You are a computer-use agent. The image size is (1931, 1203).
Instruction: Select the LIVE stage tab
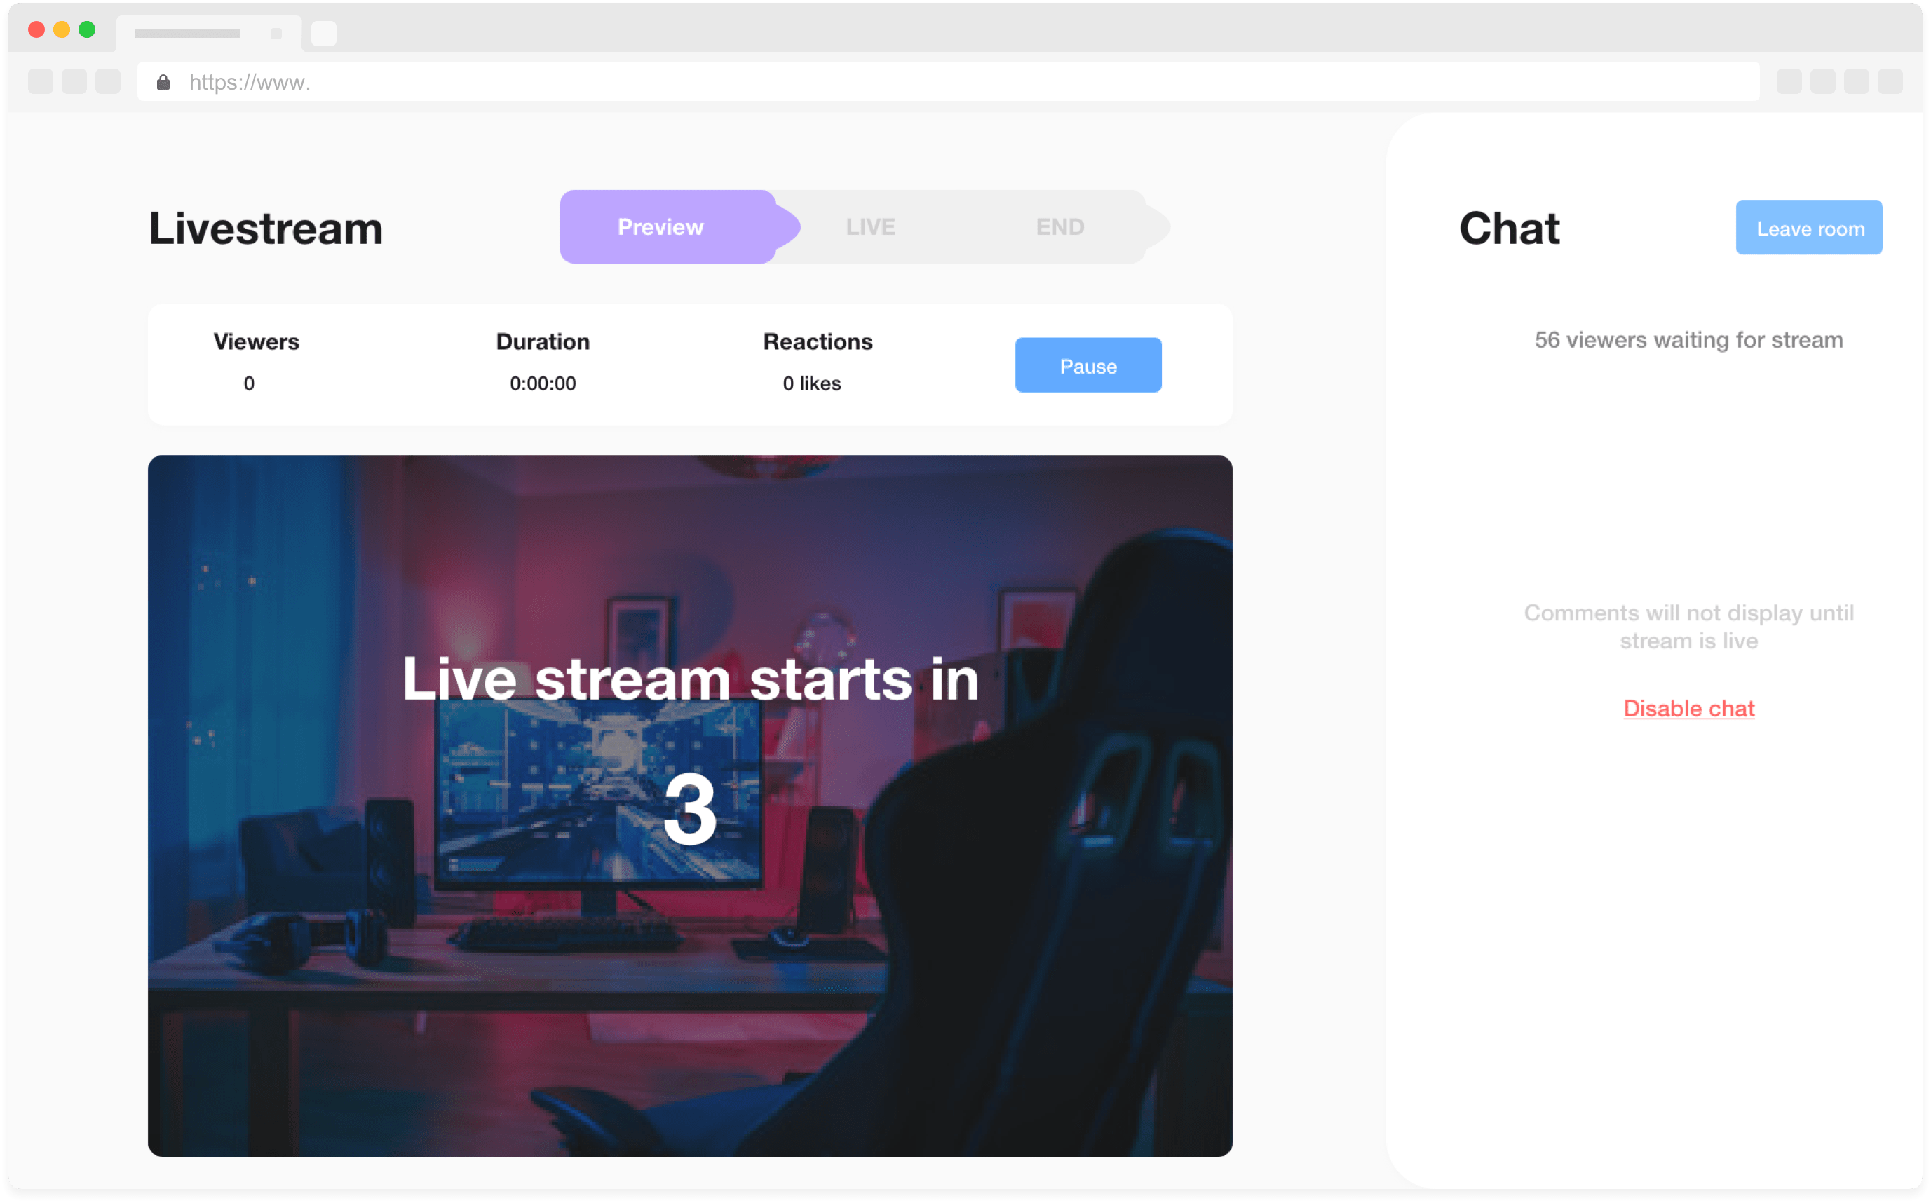[871, 227]
